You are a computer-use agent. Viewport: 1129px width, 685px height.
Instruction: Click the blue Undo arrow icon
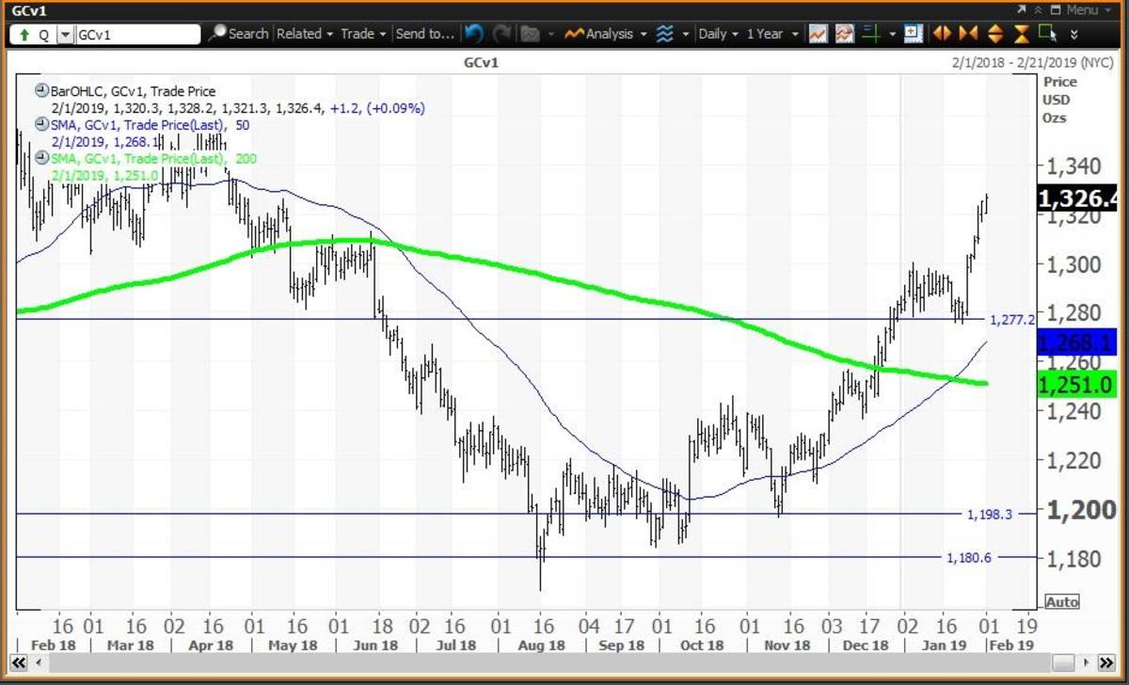click(474, 34)
